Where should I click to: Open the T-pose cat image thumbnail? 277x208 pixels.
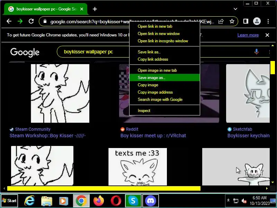coord(236,167)
